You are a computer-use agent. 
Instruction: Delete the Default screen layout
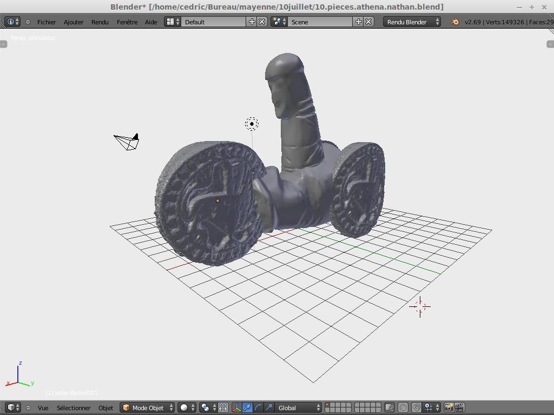point(262,22)
